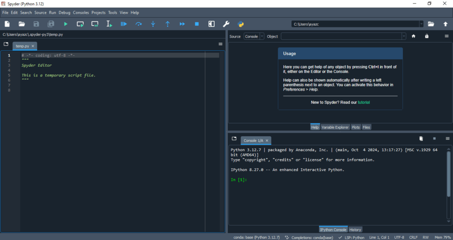Viewport: 453px width, 240px height.
Task: Open the Consoles menu
Action: coord(81,12)
